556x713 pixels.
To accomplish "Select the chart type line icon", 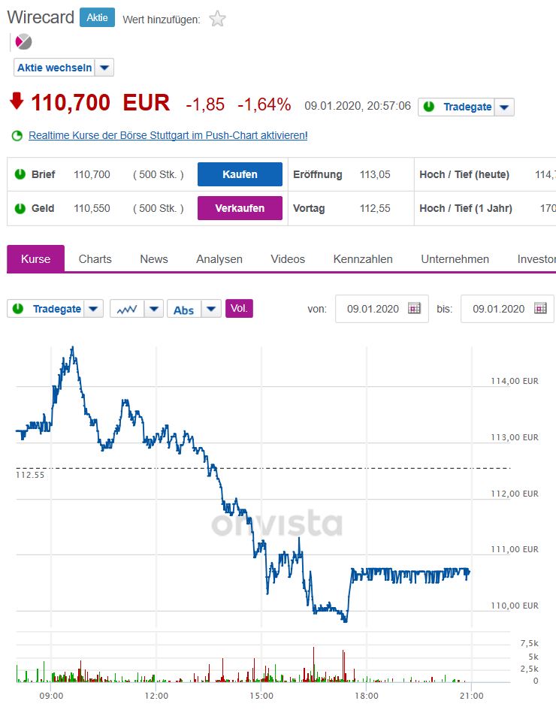I will pyautogui.click(x=128, y=308).
